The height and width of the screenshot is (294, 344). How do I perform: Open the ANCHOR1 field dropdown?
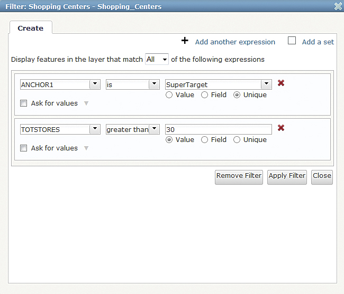click(x=95, y=84)
